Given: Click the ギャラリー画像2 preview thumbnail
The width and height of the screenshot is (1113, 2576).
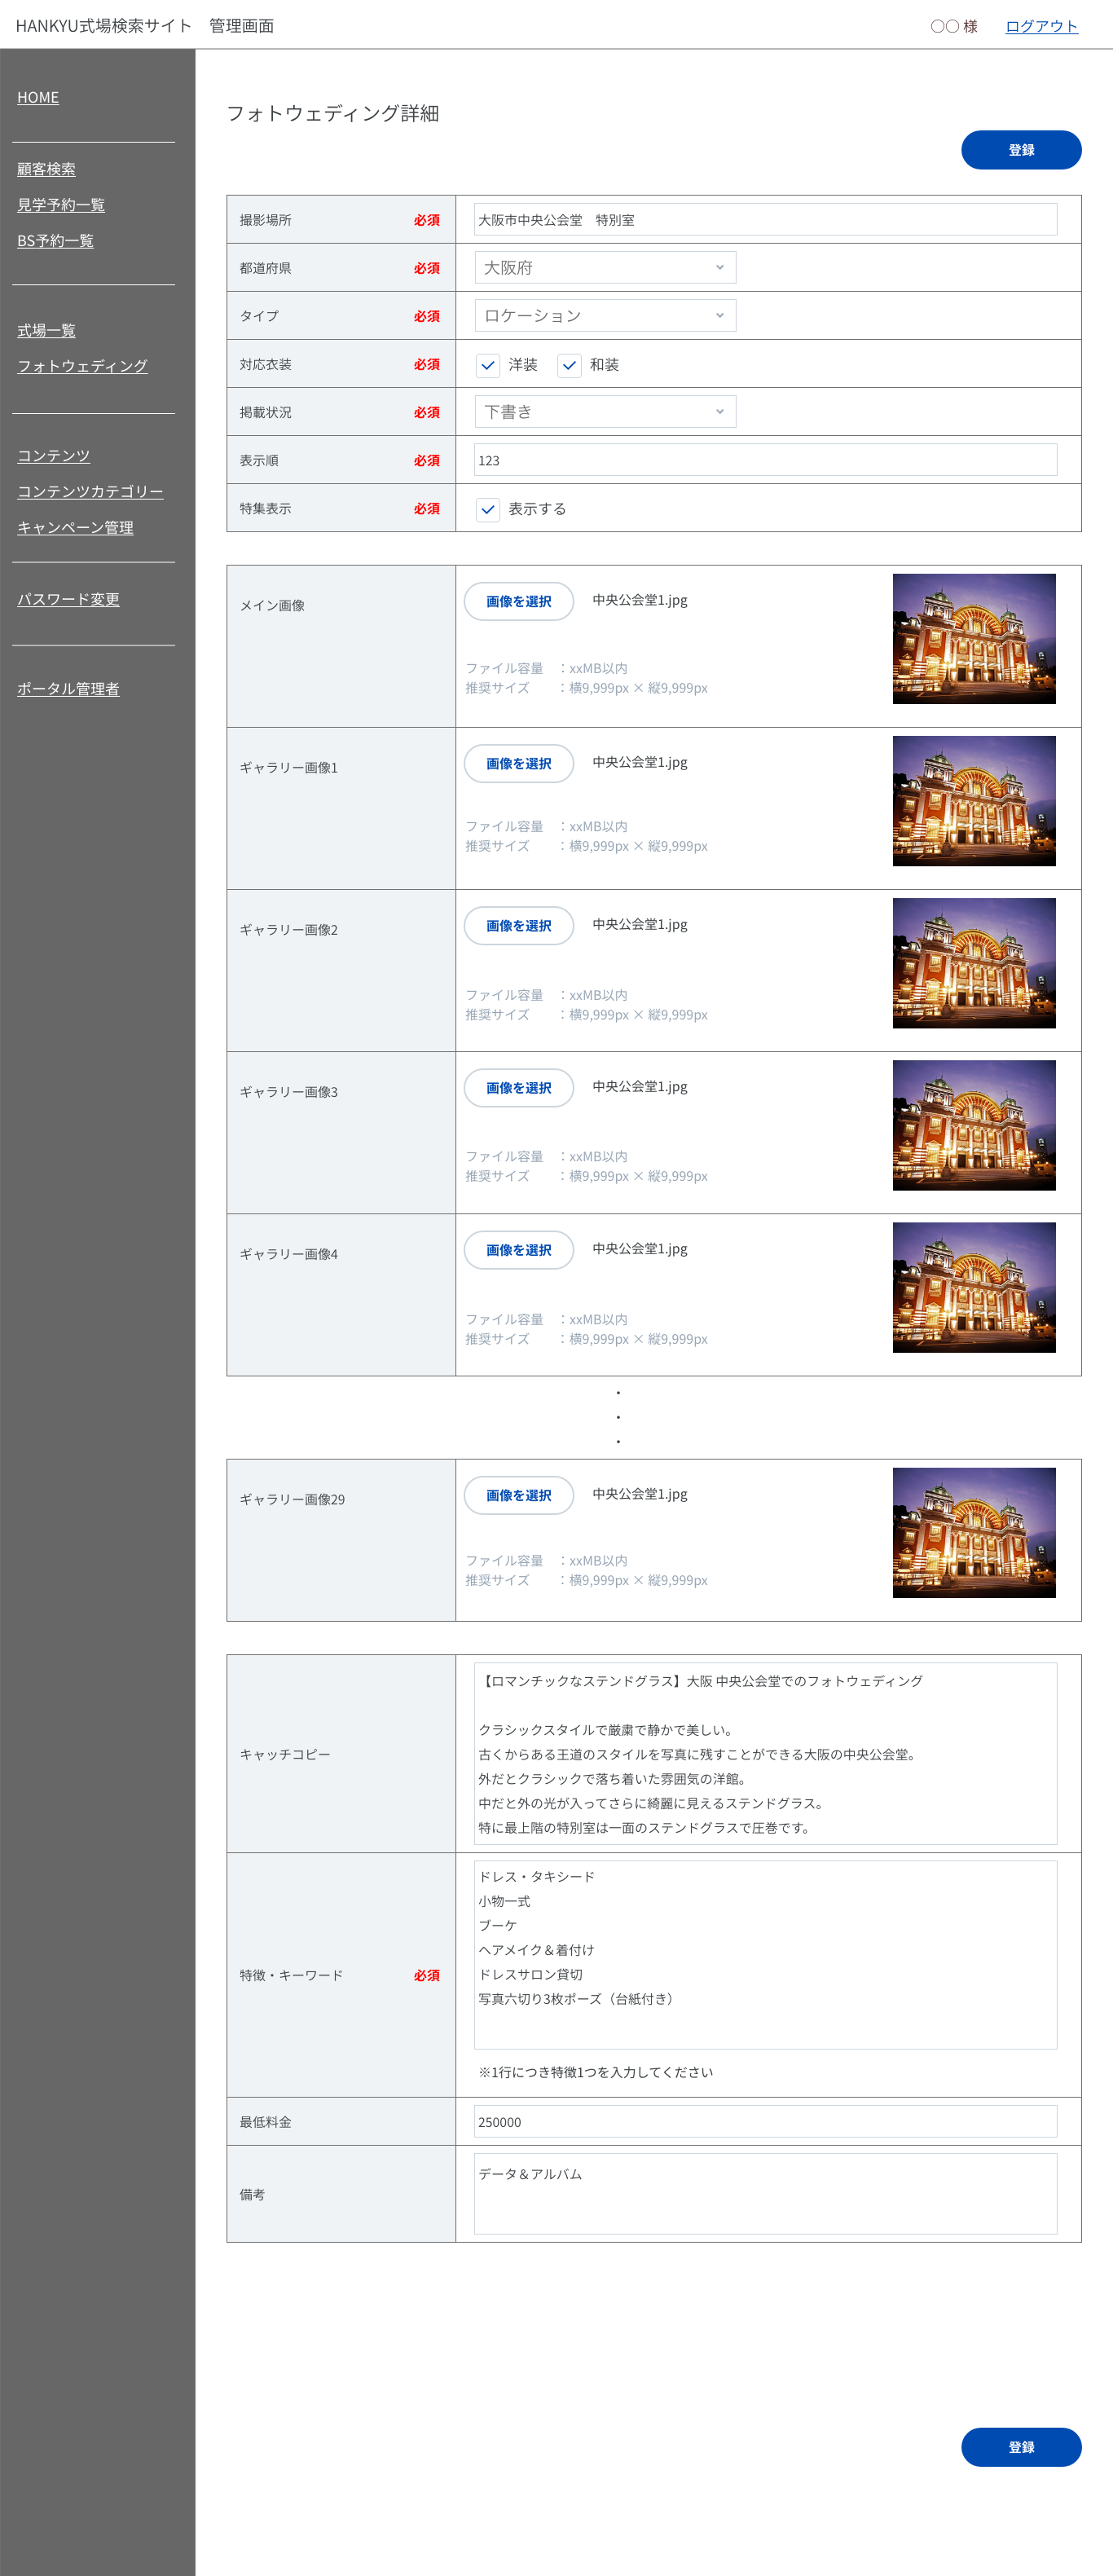Looking at the screenshot, I should (973, 963).
